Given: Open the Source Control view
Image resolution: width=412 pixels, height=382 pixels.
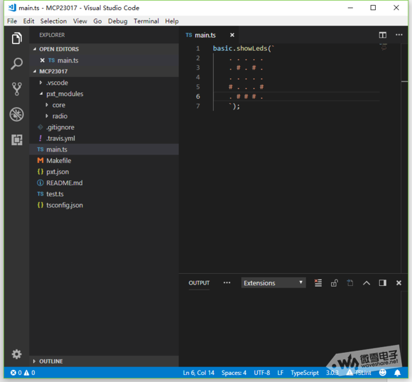Looking at the screenshot, I should 17,89.
